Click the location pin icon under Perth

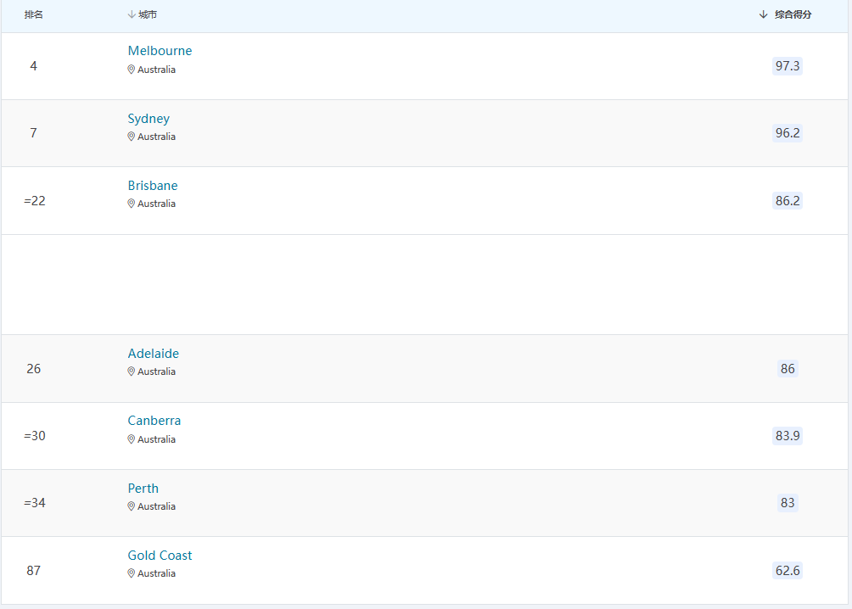coord(132,506)
